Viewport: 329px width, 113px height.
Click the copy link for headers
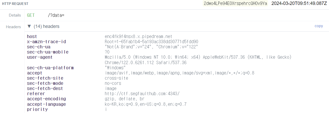[x=319, y=26]
